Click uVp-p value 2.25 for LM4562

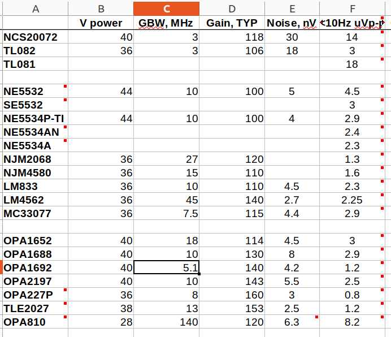click(352, 200)
